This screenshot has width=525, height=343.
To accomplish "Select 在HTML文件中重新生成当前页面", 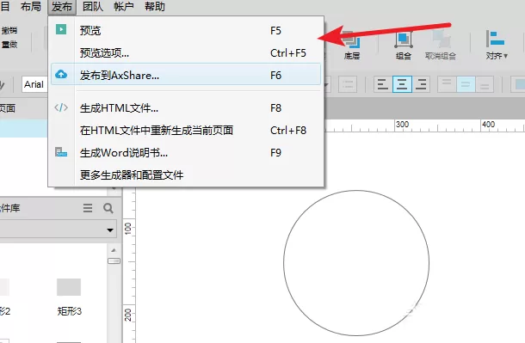I will (186, 131).
